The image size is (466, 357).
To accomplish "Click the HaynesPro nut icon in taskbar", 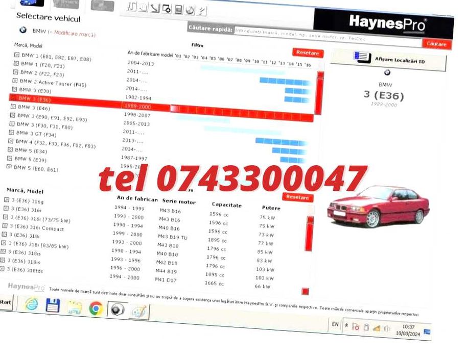I will (x=117, y=310).
